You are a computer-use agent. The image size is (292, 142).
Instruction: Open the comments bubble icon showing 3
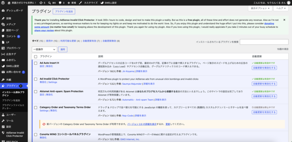[60, 3]
